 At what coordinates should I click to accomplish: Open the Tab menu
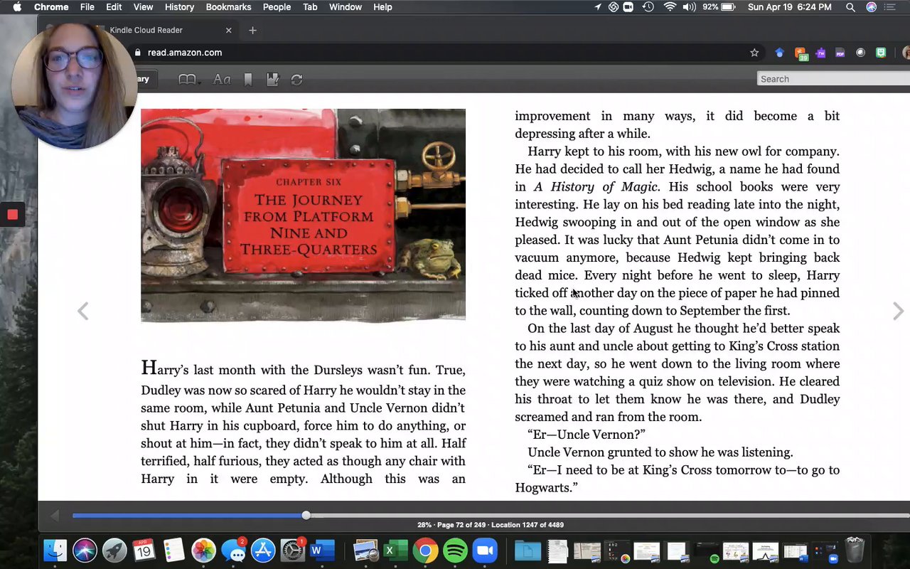coord(310,7)
